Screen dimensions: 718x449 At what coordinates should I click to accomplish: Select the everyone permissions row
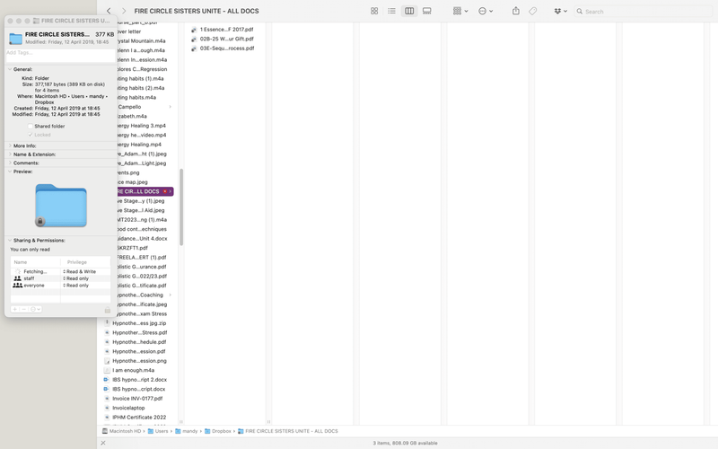(x=60, y=286)
